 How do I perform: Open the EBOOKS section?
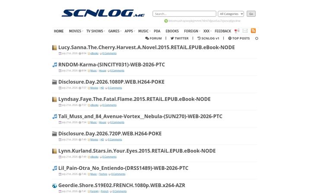172,31
